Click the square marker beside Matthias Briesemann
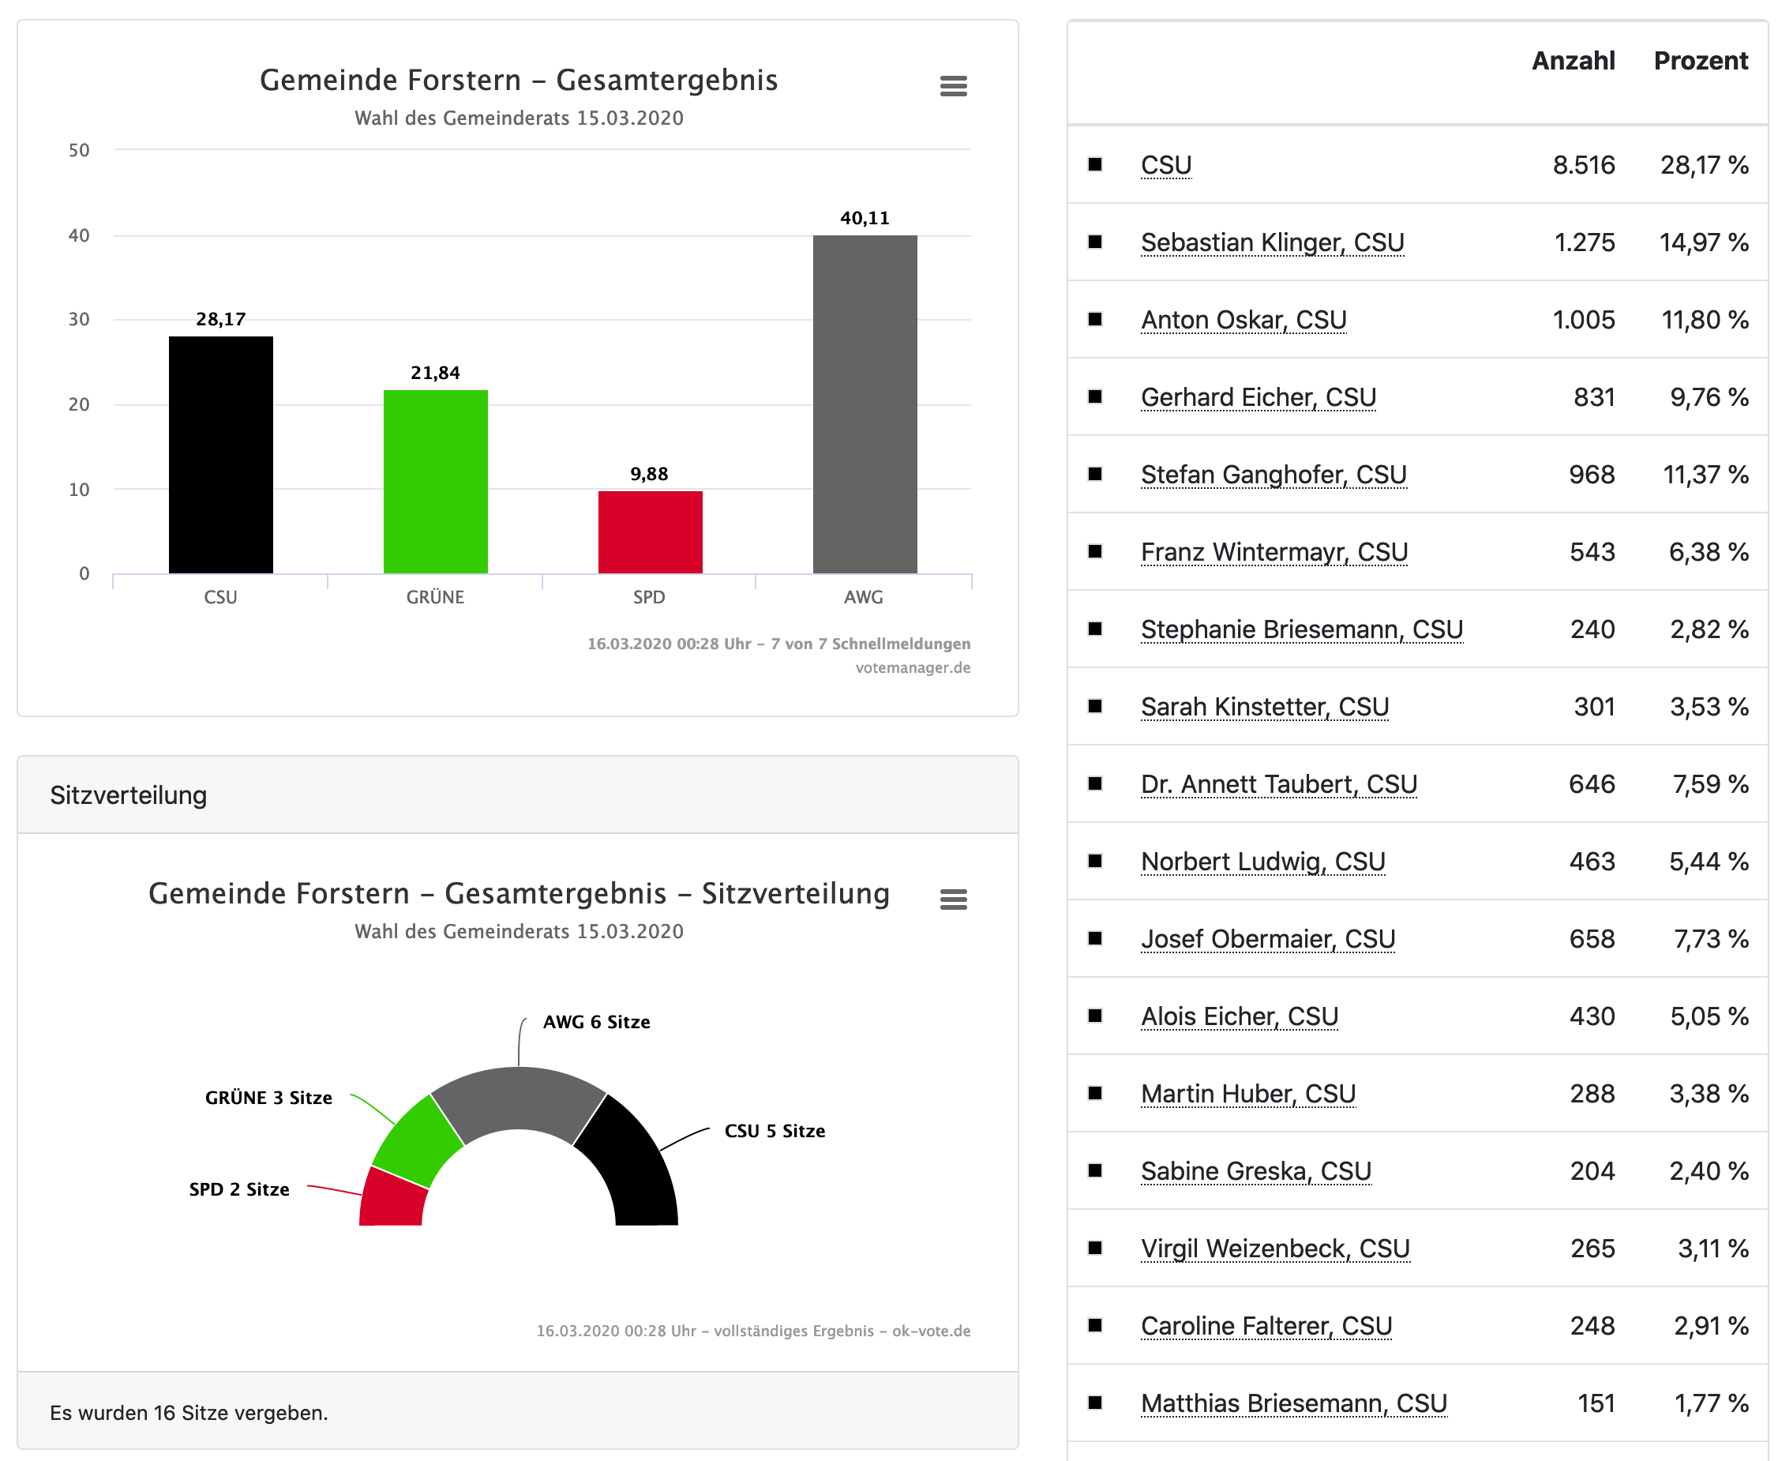Viewport: 1778px width, 1461px height. tap(1095, 1403)
